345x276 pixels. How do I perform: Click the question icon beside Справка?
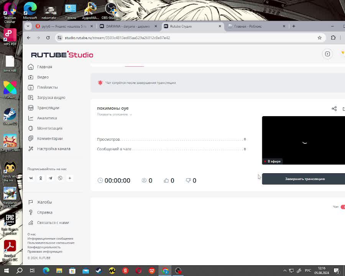click(x=31, y=212)
